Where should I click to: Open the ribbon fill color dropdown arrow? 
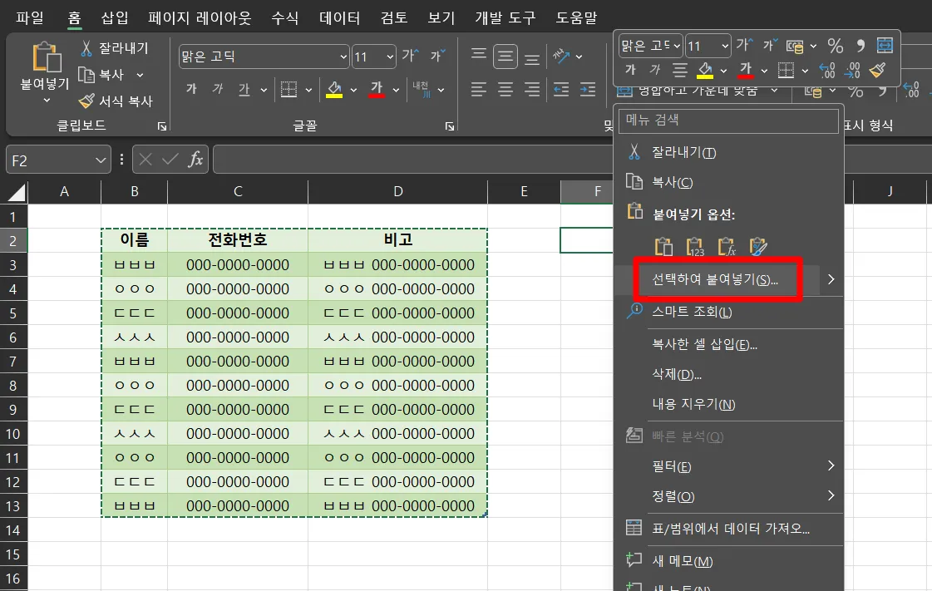click(353, 90)
